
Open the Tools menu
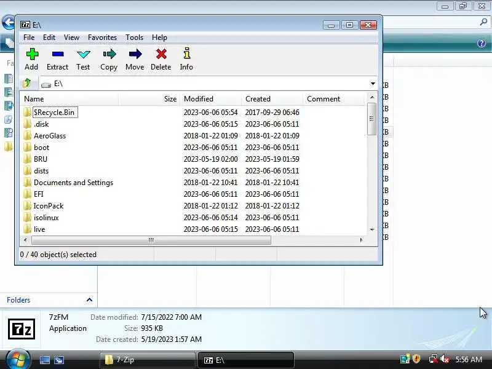[134, 38]
